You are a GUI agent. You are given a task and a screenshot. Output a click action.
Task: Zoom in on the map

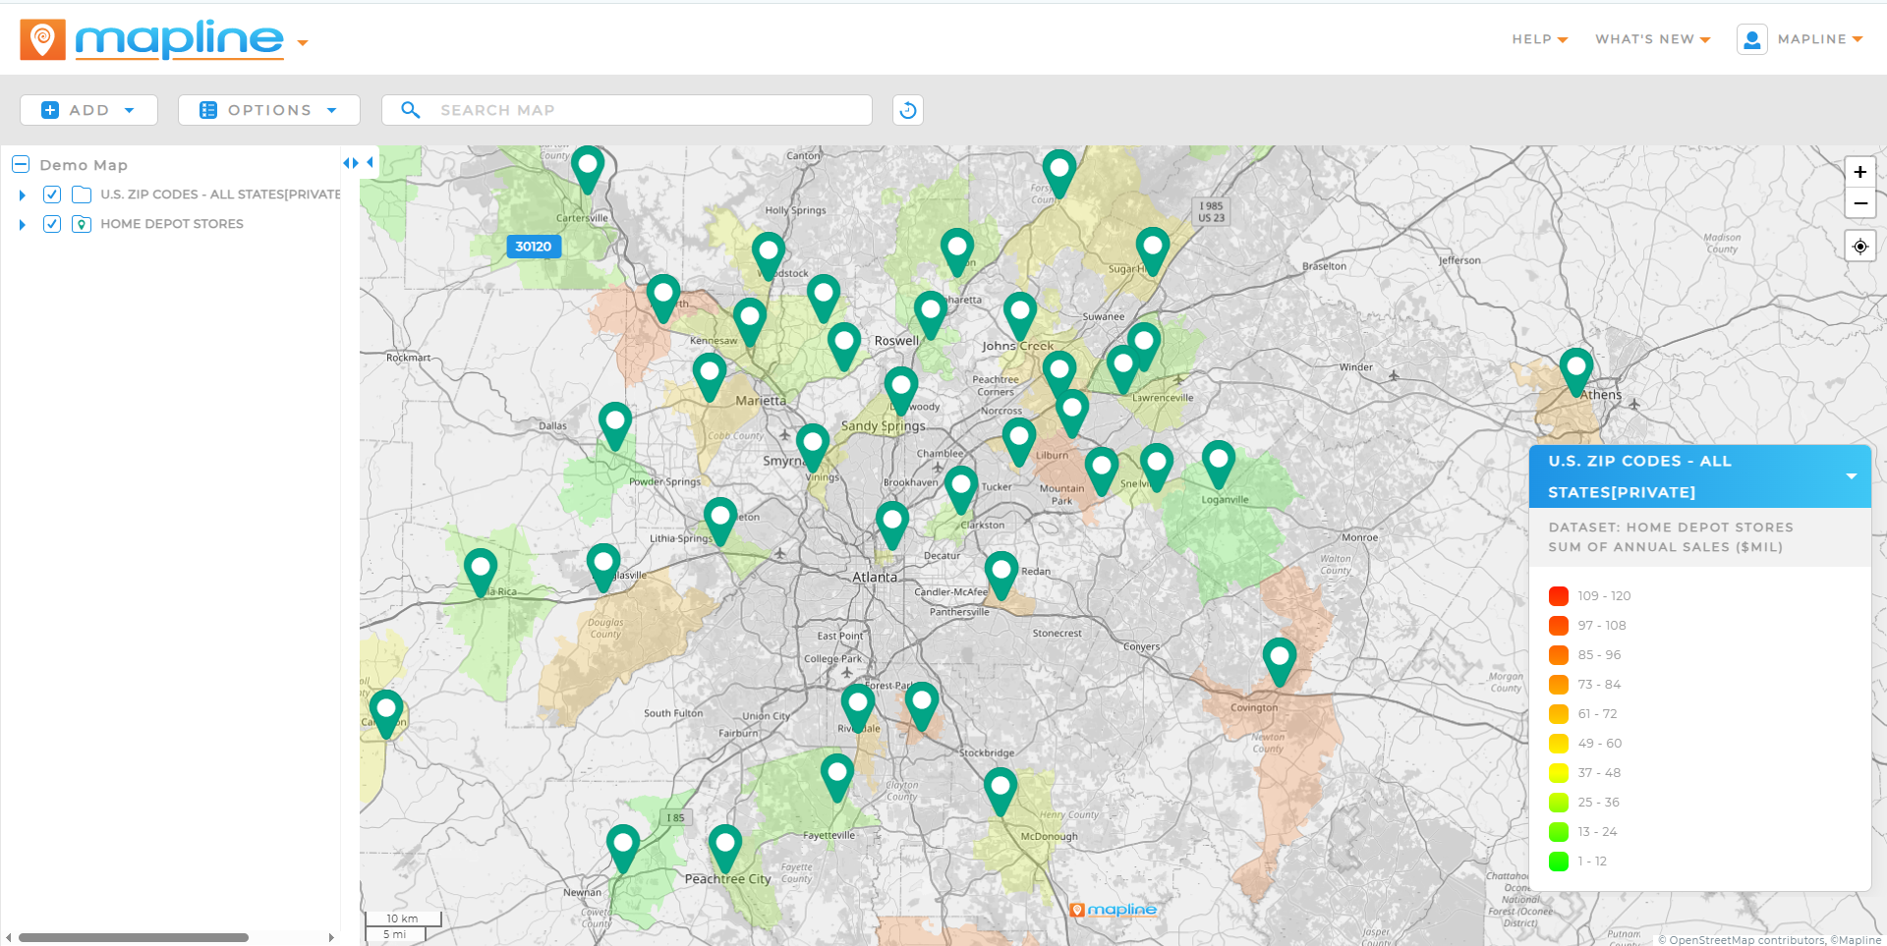[1859, 172]
